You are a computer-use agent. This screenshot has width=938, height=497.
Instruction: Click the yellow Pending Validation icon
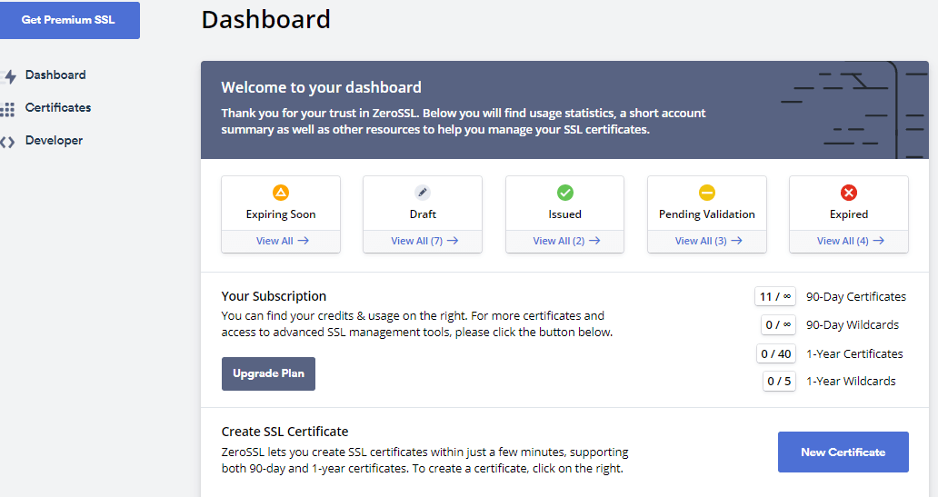[x=707, y=193]
